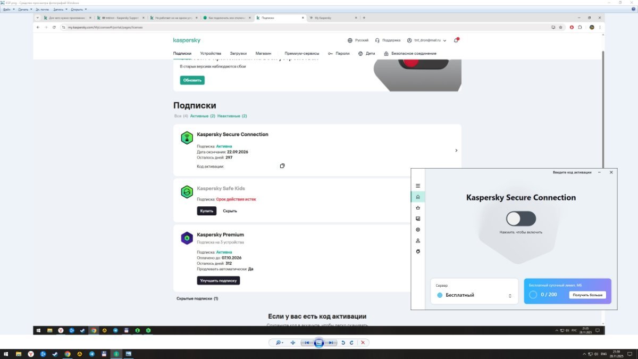The height and width of the screenshot is (359, 638).
Task: Delete the photo with the red X icon
Action: click(363, 343)
